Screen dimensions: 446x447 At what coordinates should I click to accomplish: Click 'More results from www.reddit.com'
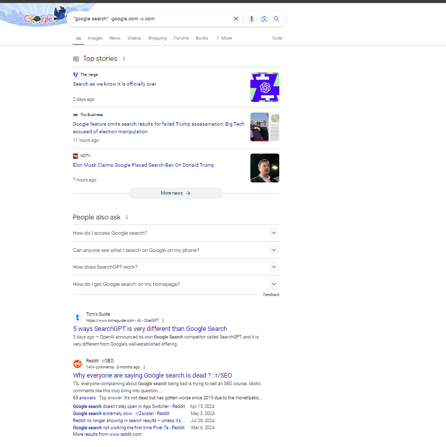107,434
